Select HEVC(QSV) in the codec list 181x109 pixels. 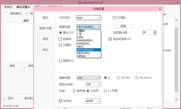click(89, 53)
